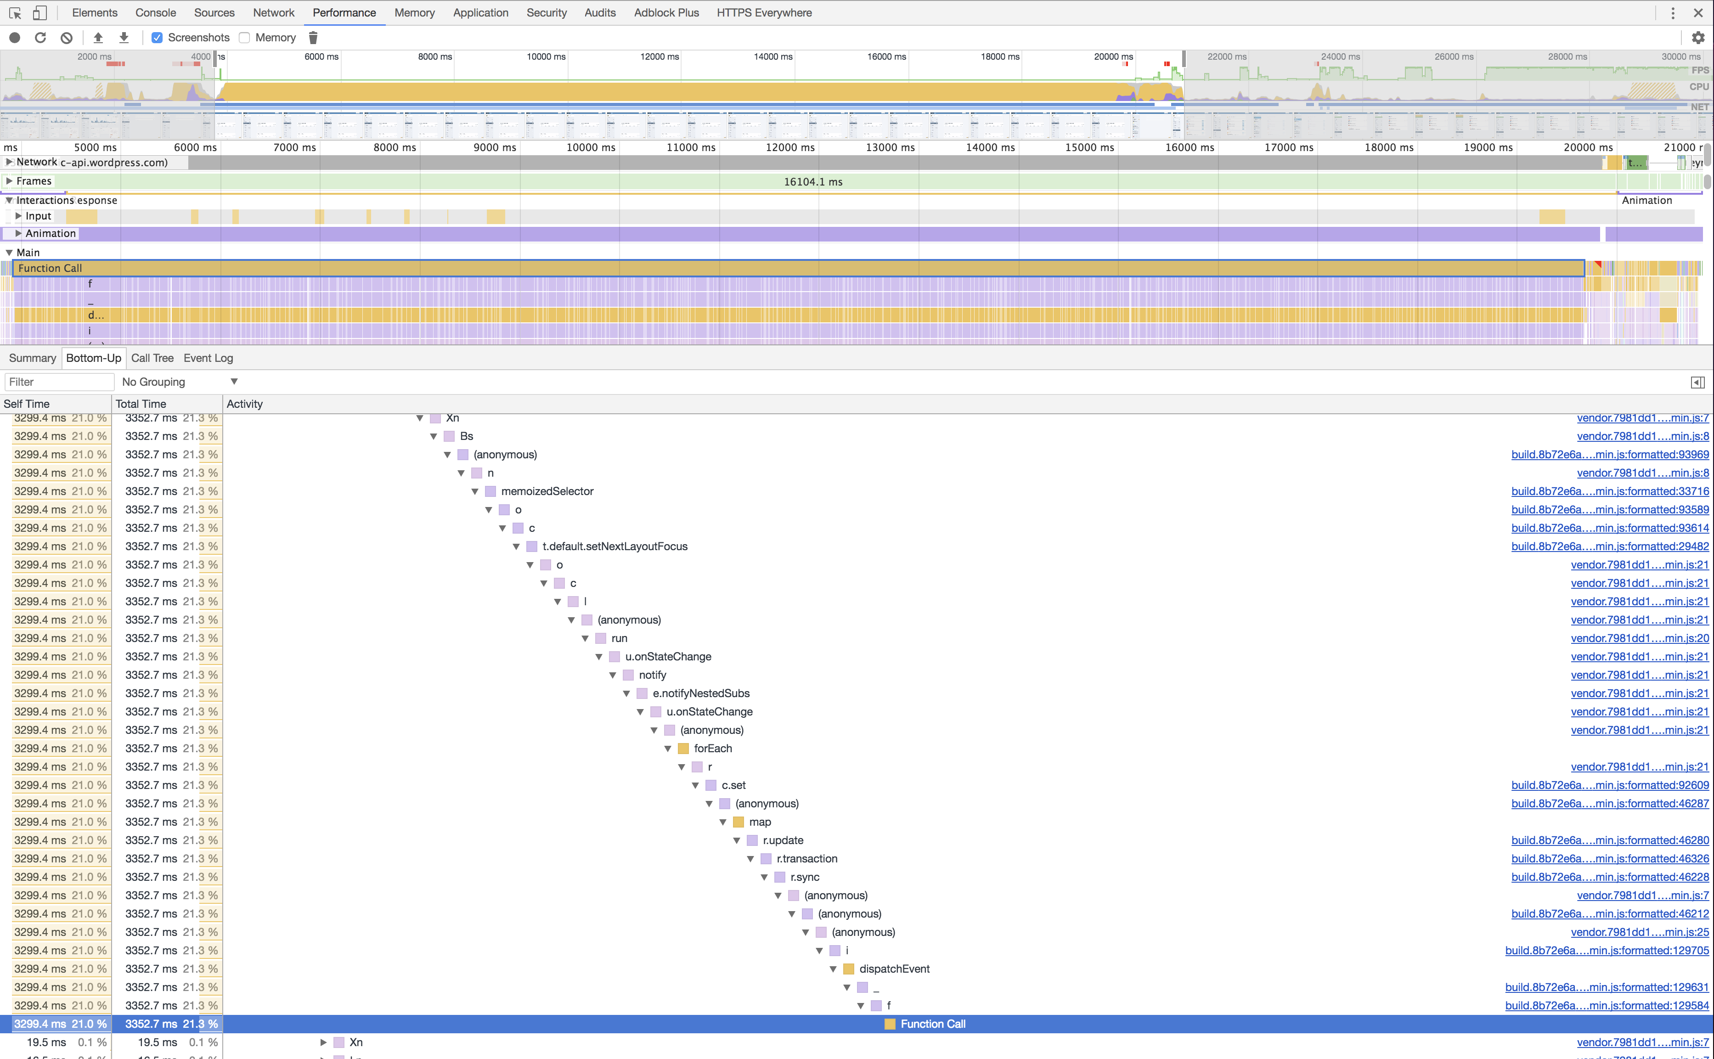
Task: Enable the Memory checkbox
Action: [x=244, y=38]
